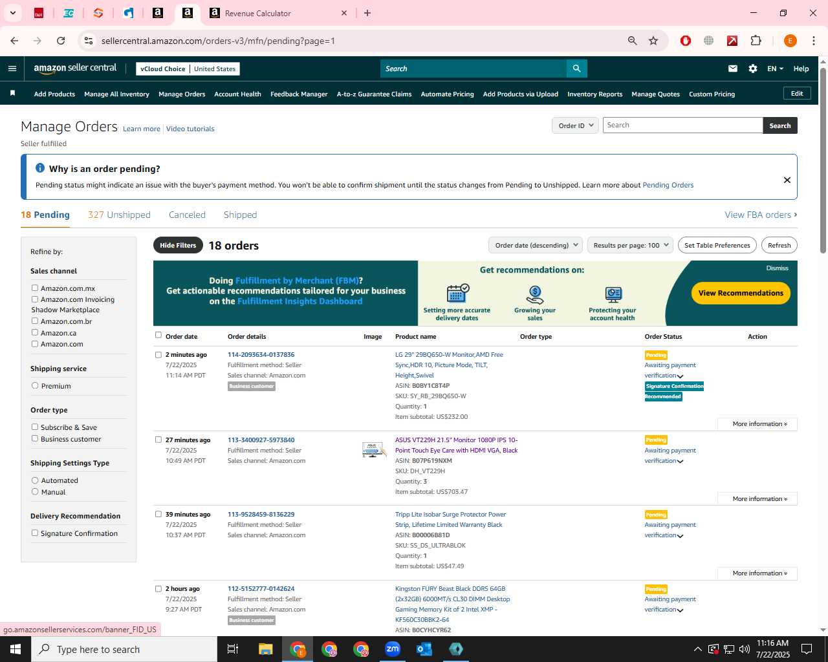The image size is (828, 662).
Task: Open the Order date (descending) sort dropdown
Action: [536, 245]
